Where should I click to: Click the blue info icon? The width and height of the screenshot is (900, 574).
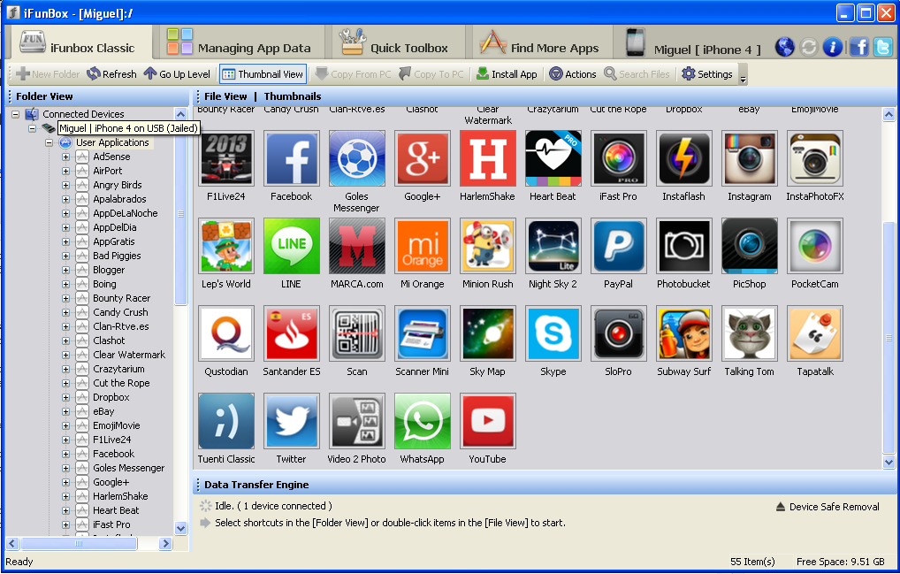pyautogui.click(x=832, y=47)
